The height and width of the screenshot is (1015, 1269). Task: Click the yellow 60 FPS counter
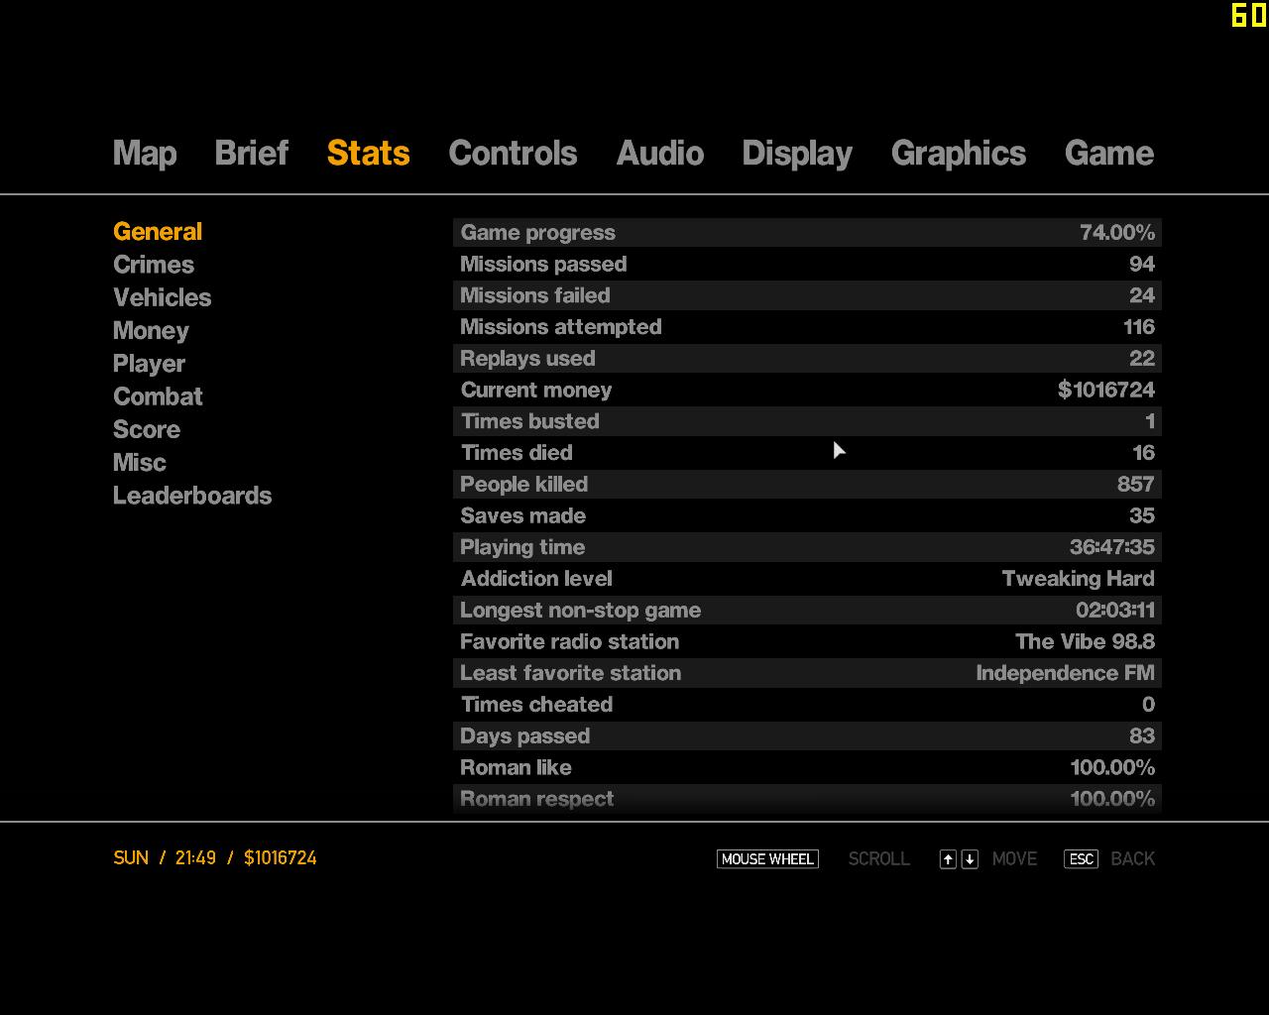tap(1249, 15)
